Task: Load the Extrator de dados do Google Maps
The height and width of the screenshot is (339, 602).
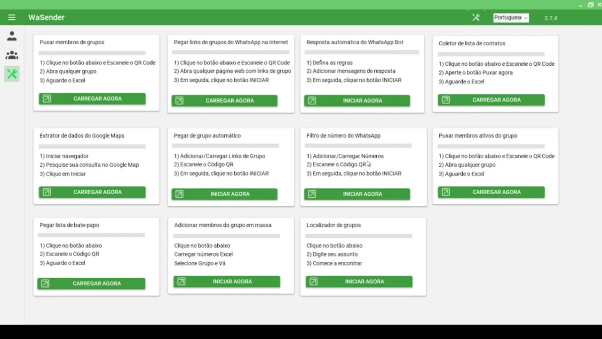Action: pyautogui.click(x=92, y=192)
